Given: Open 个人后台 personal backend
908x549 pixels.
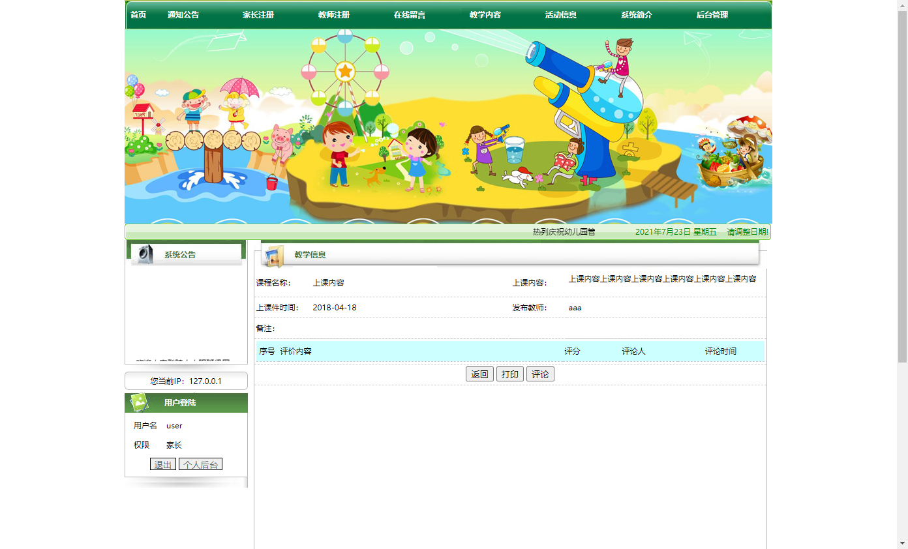Looking at the screenshot, I should tap(200, 464).
